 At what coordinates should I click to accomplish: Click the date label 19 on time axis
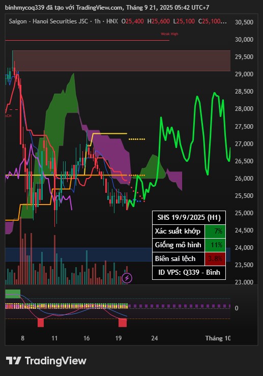(118, 338)
